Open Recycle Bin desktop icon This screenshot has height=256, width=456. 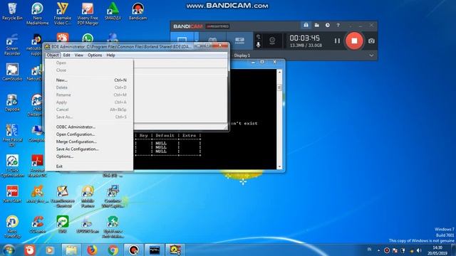12,11
